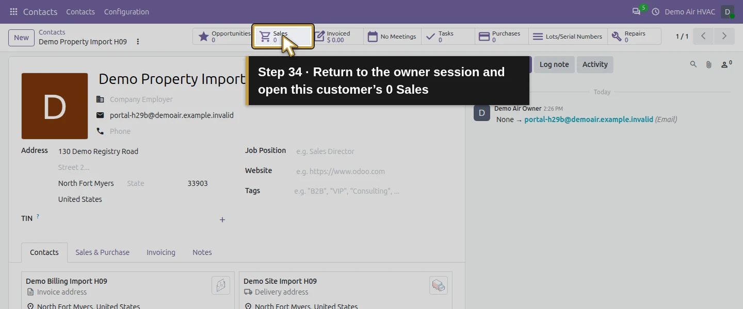This screenshot has height=309, width=743.
Task: Open the Tasks checkmark stat button
Action: pyautogui.click(x=448, y=37)
